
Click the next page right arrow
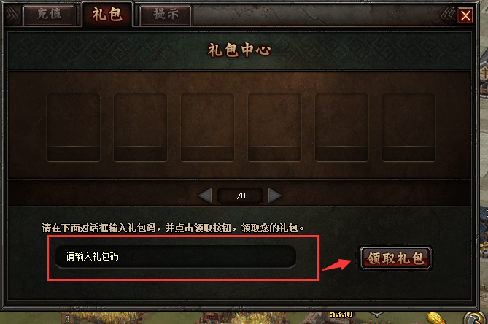point(274,196)
